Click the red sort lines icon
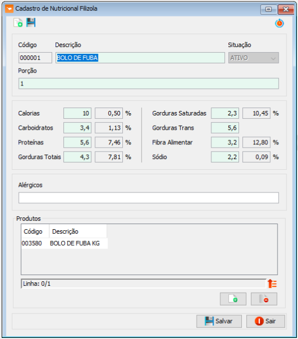The image size is (298, 339). click(x=273, y=284)
